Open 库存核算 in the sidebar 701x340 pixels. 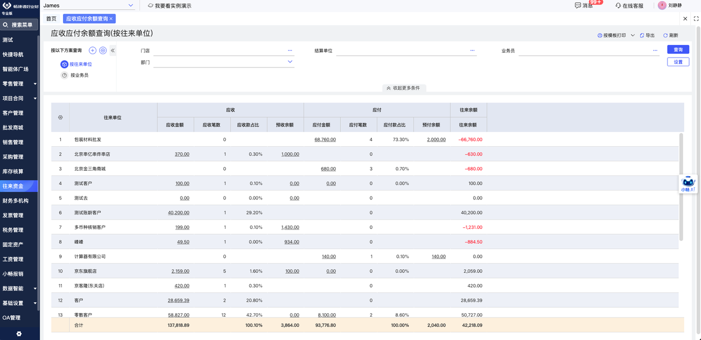[x=13, y=171]
